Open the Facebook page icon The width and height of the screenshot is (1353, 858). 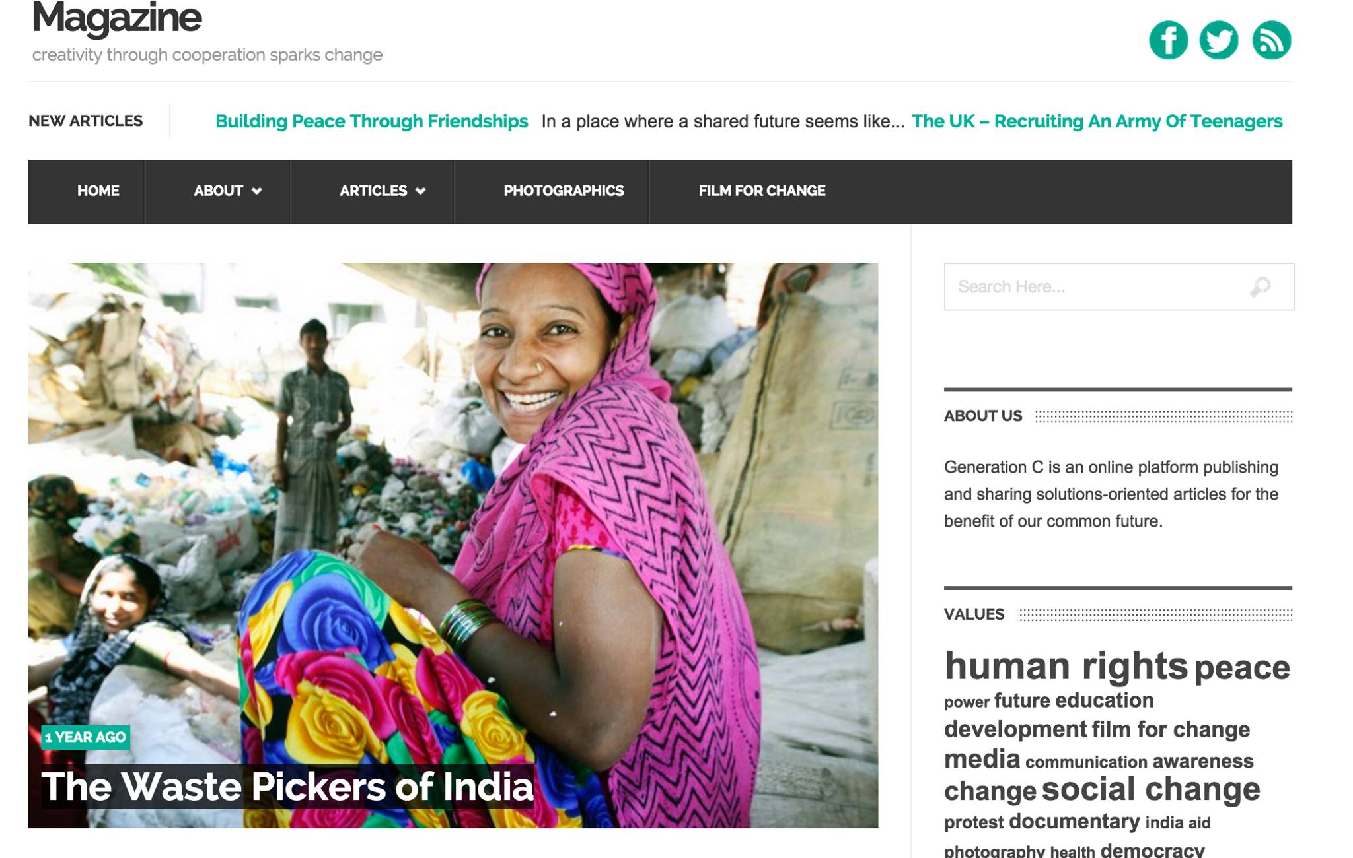point(1168,40)
